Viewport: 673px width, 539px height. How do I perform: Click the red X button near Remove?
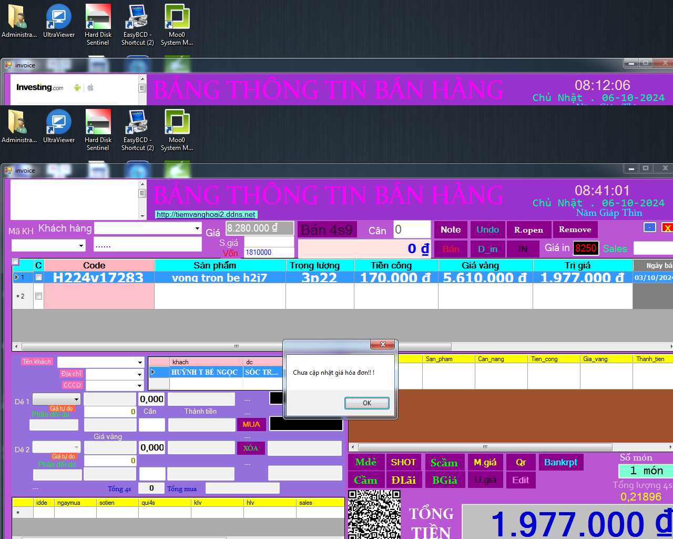click(x=667, y=227)
